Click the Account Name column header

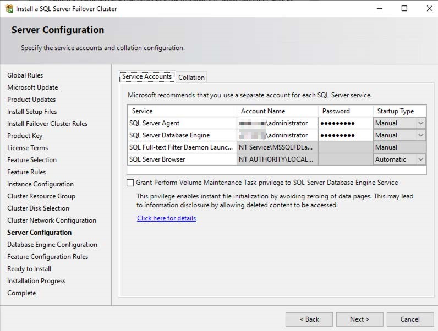277,111
